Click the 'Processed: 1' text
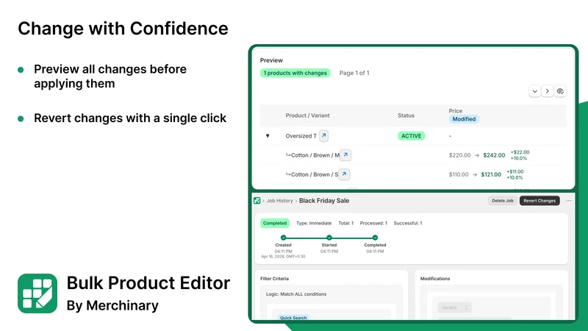This screenshot has height=331, width=588. (373, 223)
